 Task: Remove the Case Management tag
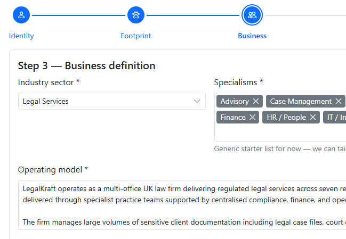click(x=339, y=101)
